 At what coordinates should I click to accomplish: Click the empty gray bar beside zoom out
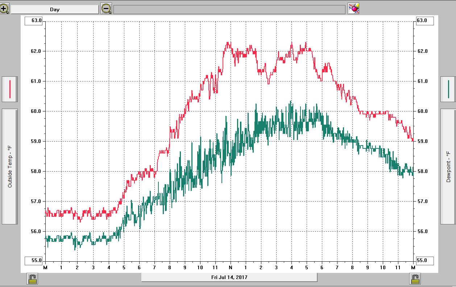(x=229, y=9)
